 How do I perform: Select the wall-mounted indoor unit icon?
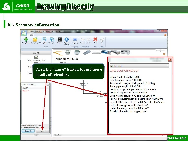(96, 52)
